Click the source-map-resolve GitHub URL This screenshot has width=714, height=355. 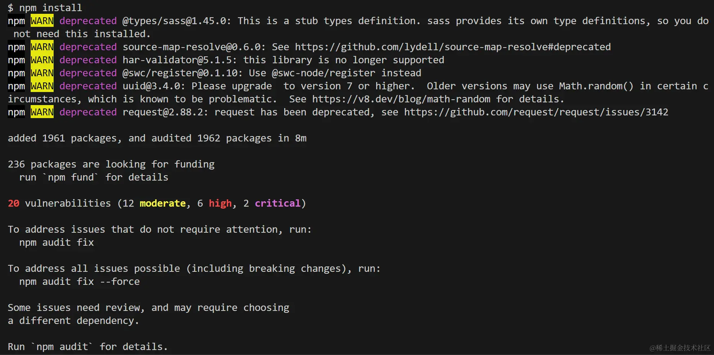pyautogui.click(x=453, y=47)
